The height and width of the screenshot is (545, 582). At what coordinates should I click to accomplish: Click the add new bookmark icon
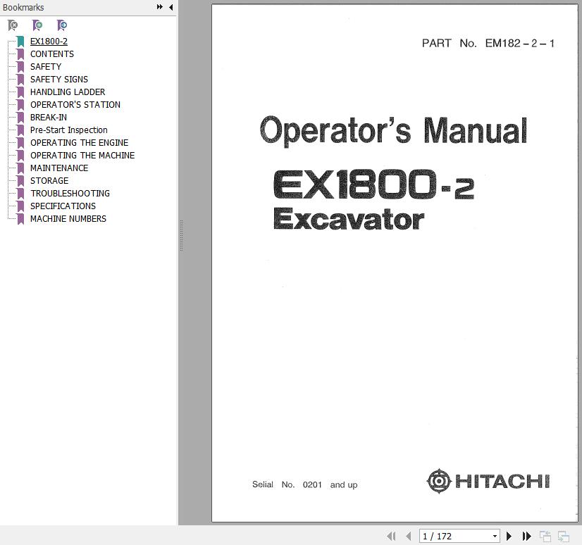coord(37,25)
